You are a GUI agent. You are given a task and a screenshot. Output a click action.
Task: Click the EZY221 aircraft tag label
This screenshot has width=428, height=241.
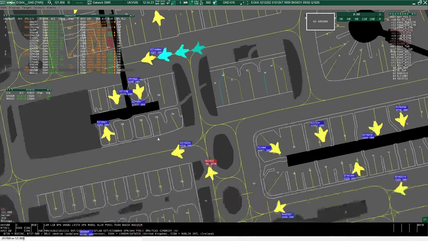138,103
